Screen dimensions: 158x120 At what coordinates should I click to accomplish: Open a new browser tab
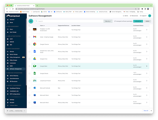(37, 6)
